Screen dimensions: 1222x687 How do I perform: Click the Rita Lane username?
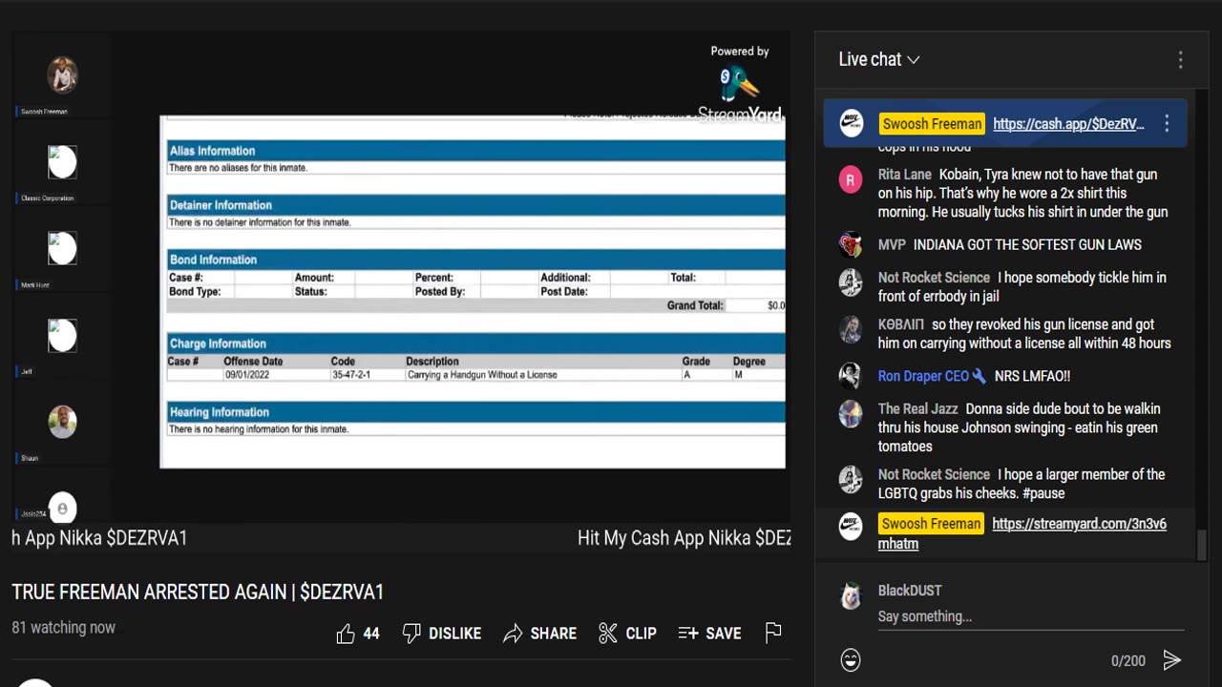905,175
